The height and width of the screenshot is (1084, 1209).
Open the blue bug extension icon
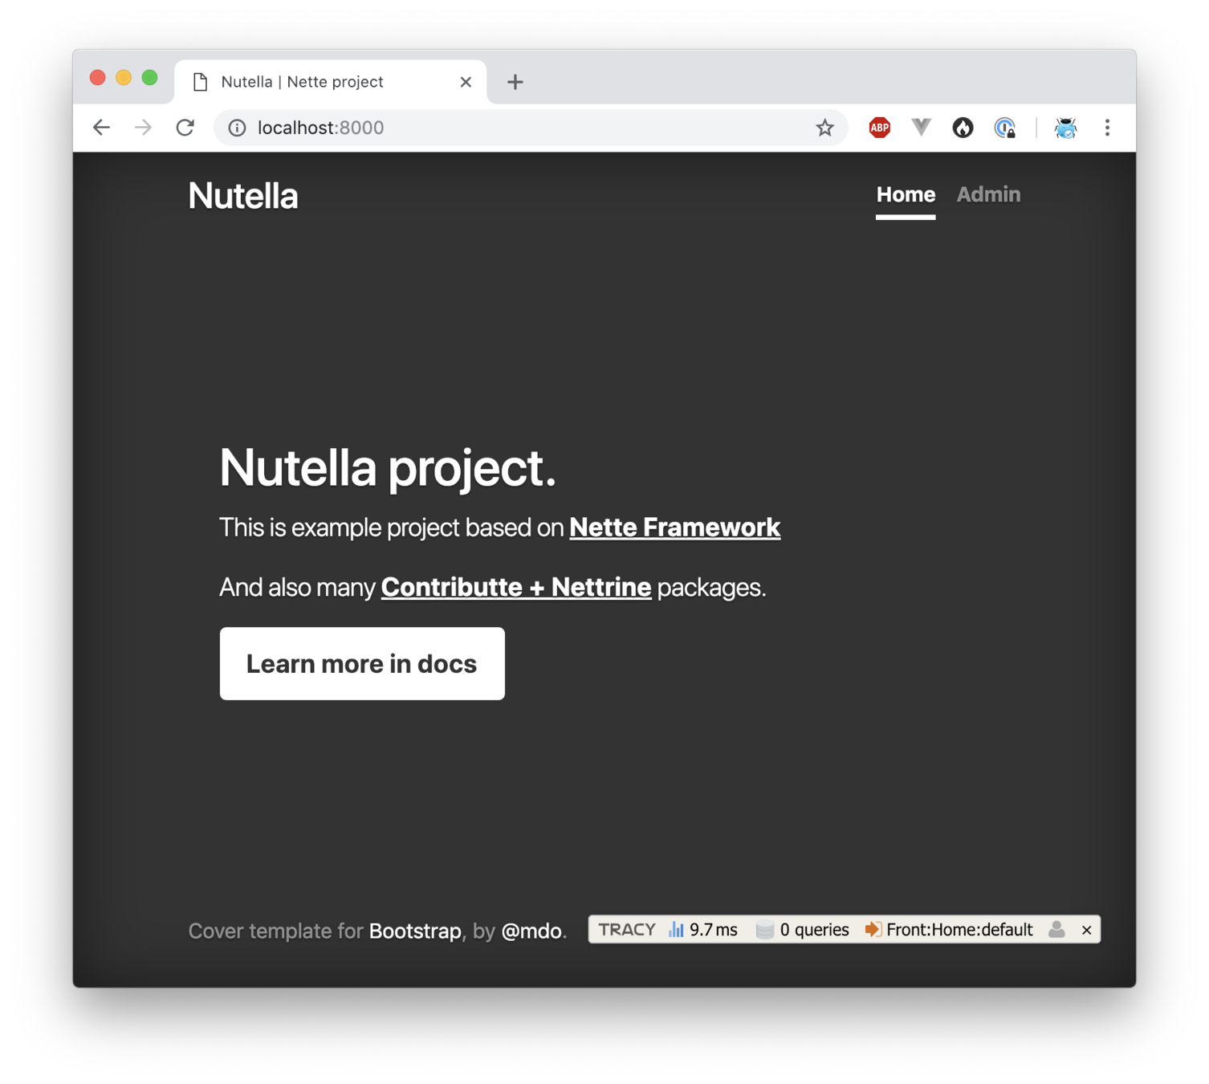(1065, 128)
